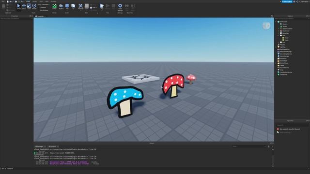Viewport: 310px width, 174px height.
Task: Select the blue mushroom in the viewport
Action: [x=125, y=101]
